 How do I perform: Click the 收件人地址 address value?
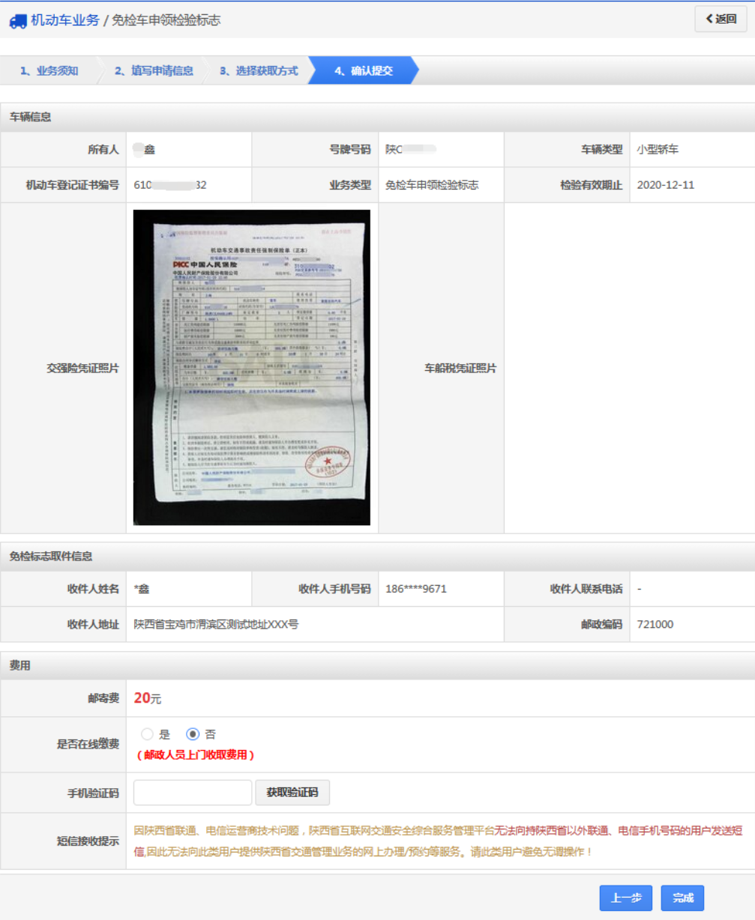pos(216,624)
